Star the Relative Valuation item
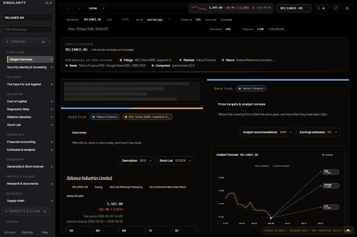The image size is (357, 237). [x=52, y=117]
